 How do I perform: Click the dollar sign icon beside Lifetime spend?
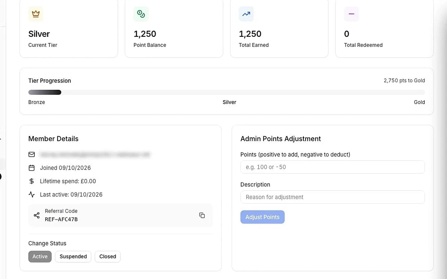click(32, 181)
